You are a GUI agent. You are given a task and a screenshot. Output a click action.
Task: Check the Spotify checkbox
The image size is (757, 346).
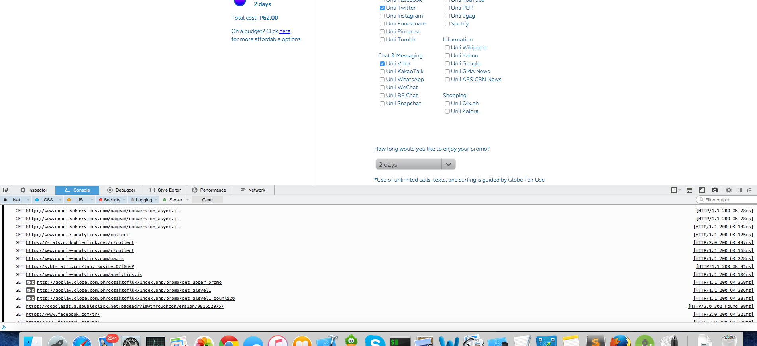click(447, 24)
